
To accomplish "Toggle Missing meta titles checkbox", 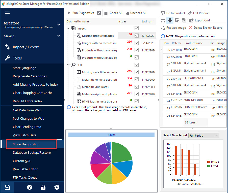I will tap(137, 72).
